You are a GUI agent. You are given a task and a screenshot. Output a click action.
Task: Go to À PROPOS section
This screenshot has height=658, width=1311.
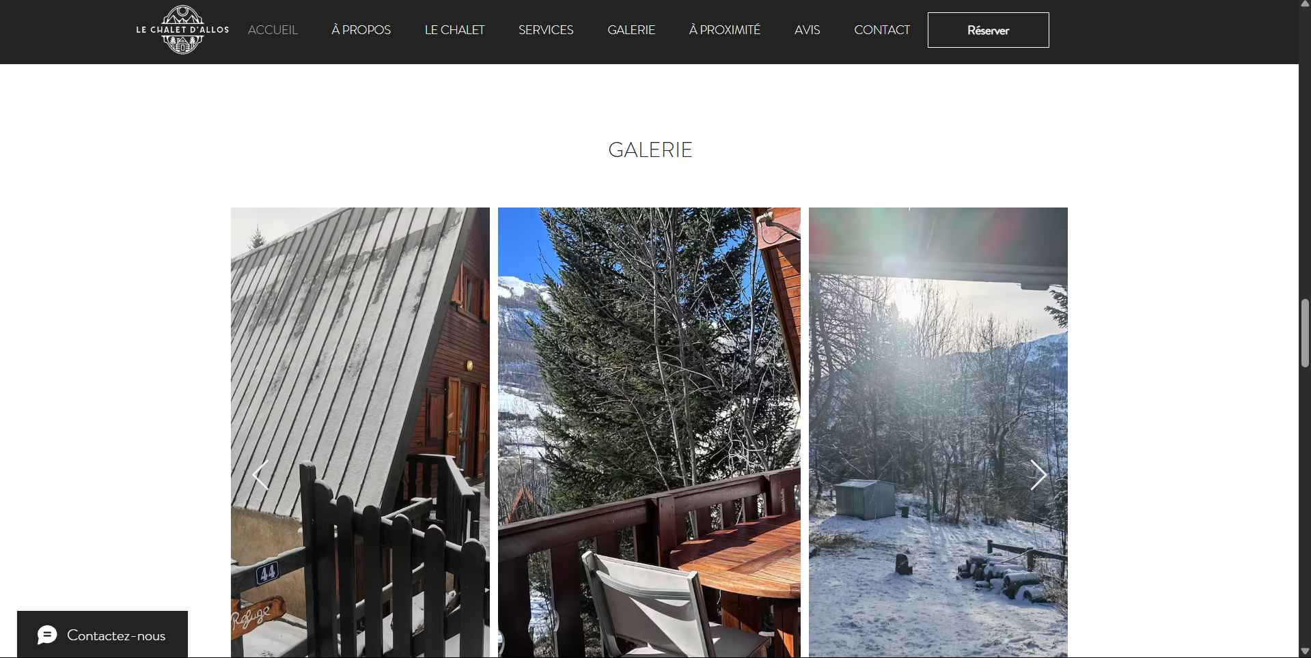[361, 30]
